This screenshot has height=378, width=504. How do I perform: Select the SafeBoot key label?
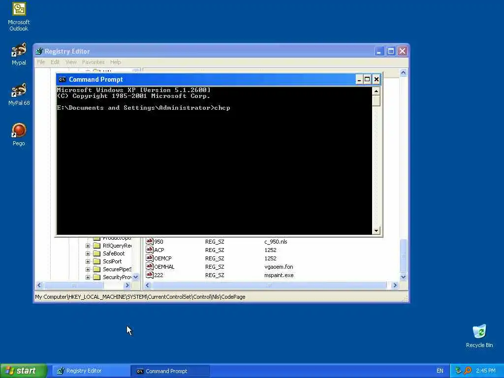pyautogui.click(x=114, y=253)
